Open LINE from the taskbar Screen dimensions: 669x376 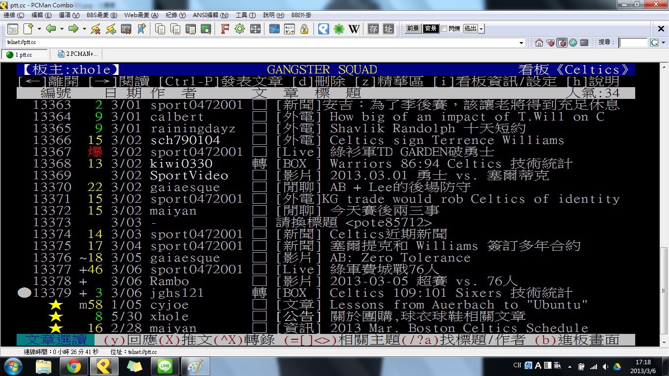point(165,366)
